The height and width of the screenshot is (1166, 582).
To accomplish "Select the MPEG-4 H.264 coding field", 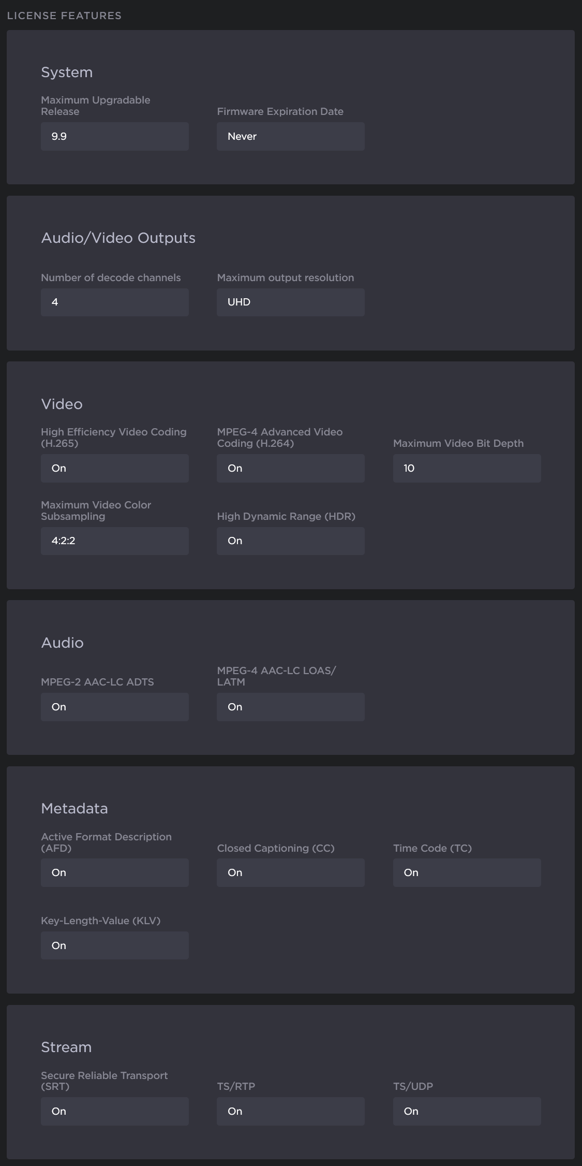I will point(290,468).
